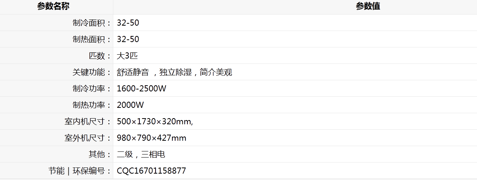Click the 参数名称 column header

53,6
